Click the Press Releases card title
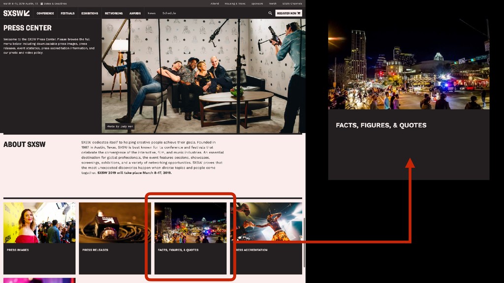The height and width of the screenshot is (283, 504). (x=95, y=250)
